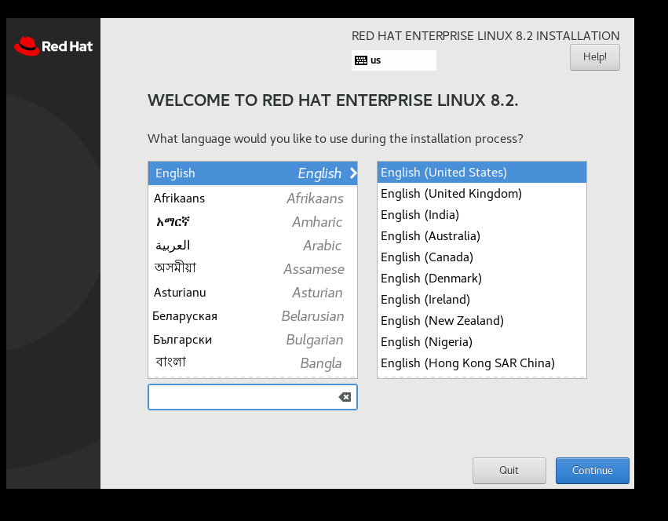668x521 pixels.
Task: Pick the Arabic language row
Action: pos(253,246)
